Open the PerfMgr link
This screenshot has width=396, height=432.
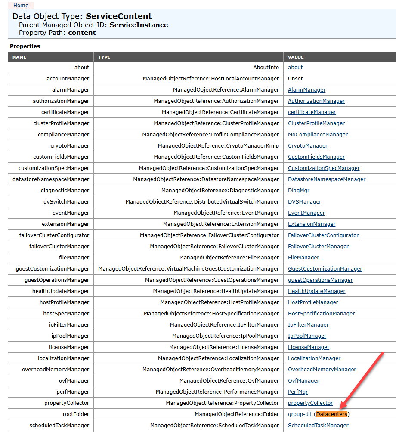point(297,392)
